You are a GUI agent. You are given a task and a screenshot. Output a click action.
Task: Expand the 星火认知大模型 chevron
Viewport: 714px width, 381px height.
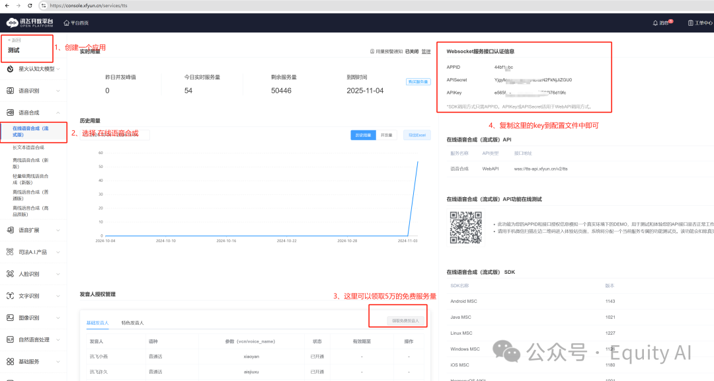click(x=58, y=69)
